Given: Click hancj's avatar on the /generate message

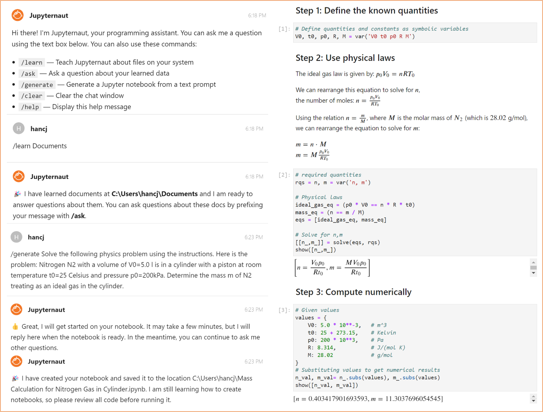Looking at the screenshot, I should [x=16, y=237].
